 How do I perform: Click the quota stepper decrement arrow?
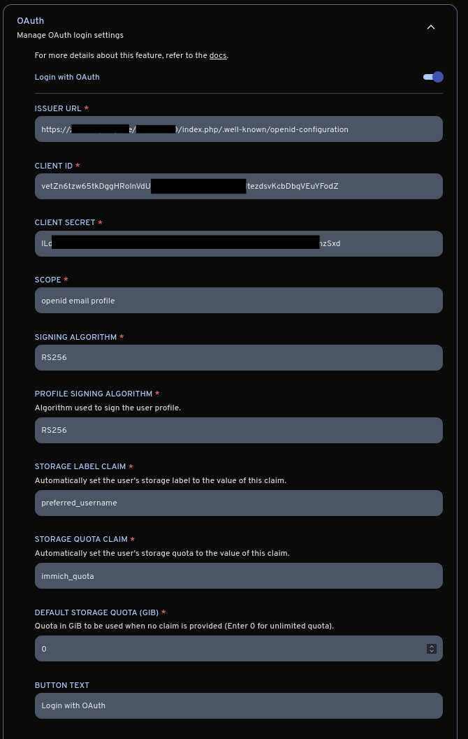click(x=432, y=651)
